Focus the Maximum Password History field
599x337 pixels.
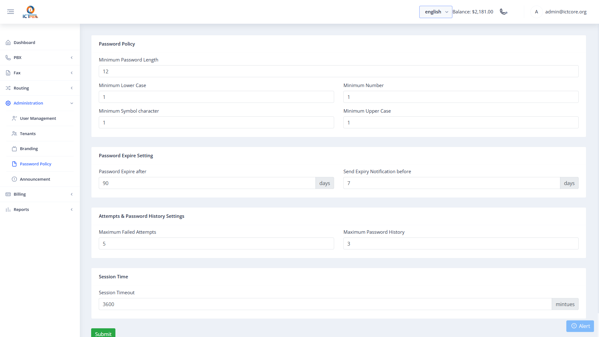[x=461, y=244]
